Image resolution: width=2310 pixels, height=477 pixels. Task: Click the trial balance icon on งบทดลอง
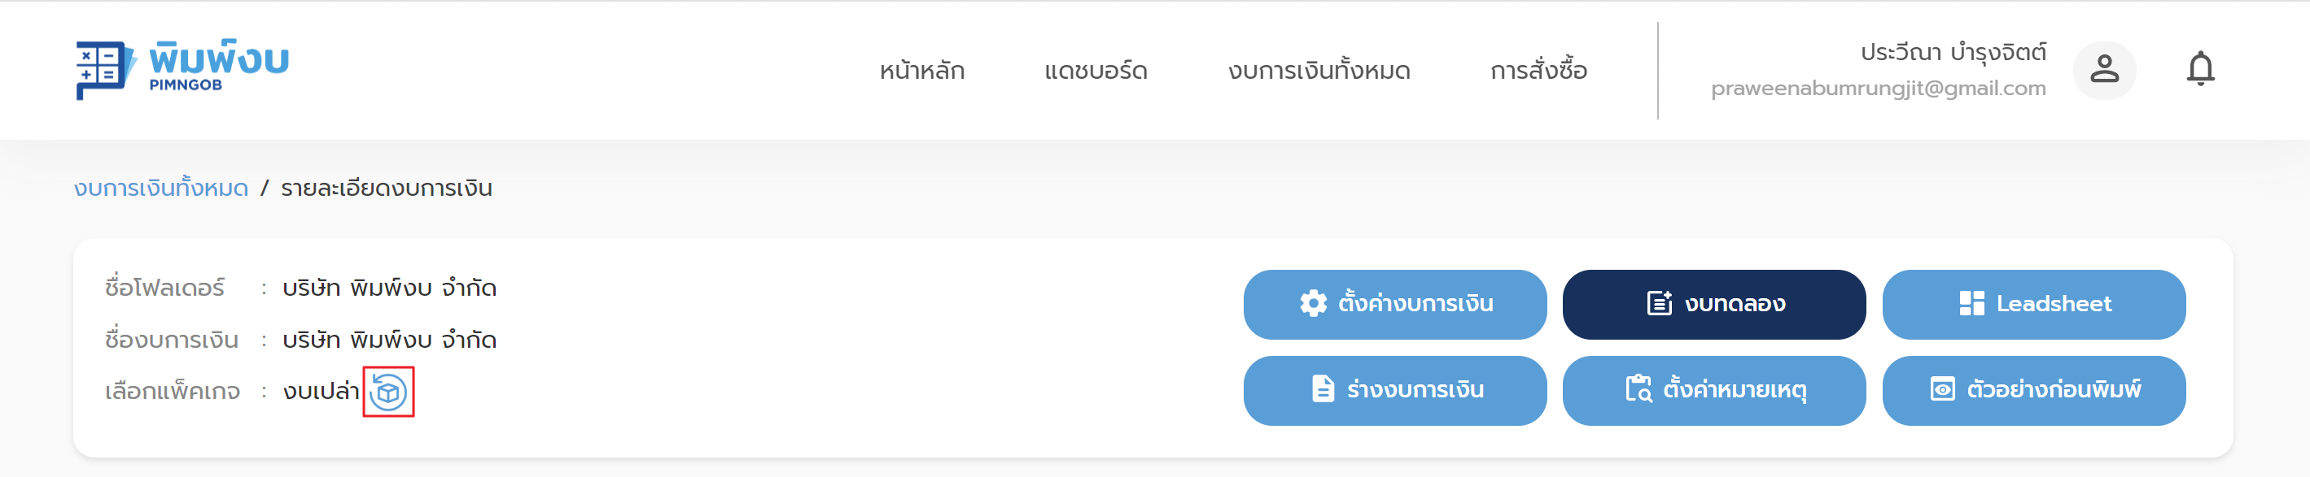[1659, 304]
